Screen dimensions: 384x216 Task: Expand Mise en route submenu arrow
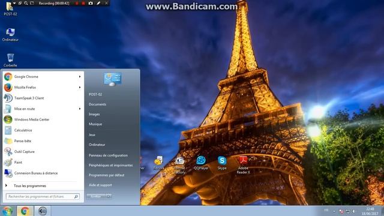(x=80, y=109)
